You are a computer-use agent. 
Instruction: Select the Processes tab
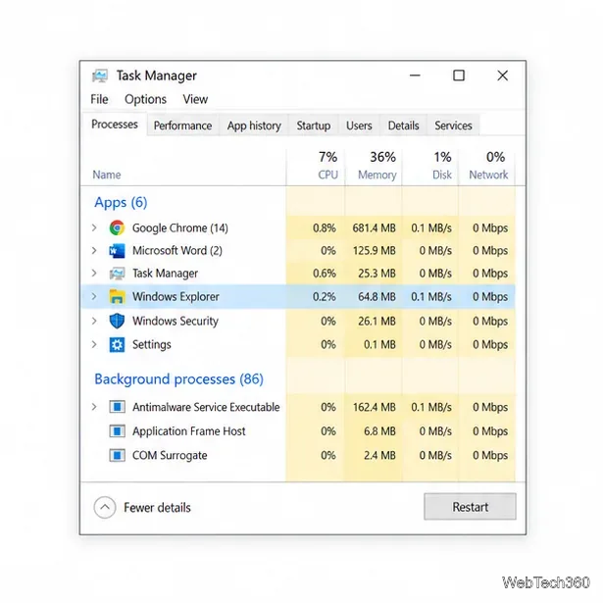[x=114, y=125]
